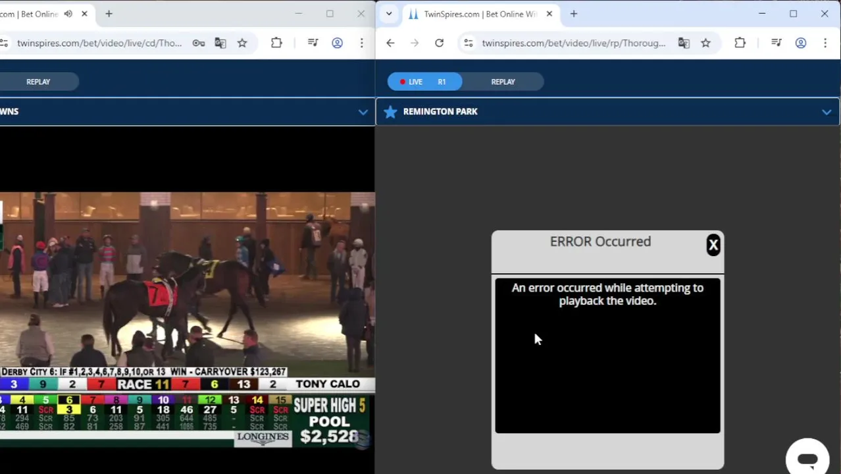Reload the Remington Park page
Screen dimensions: 841x474
(439, 43)
